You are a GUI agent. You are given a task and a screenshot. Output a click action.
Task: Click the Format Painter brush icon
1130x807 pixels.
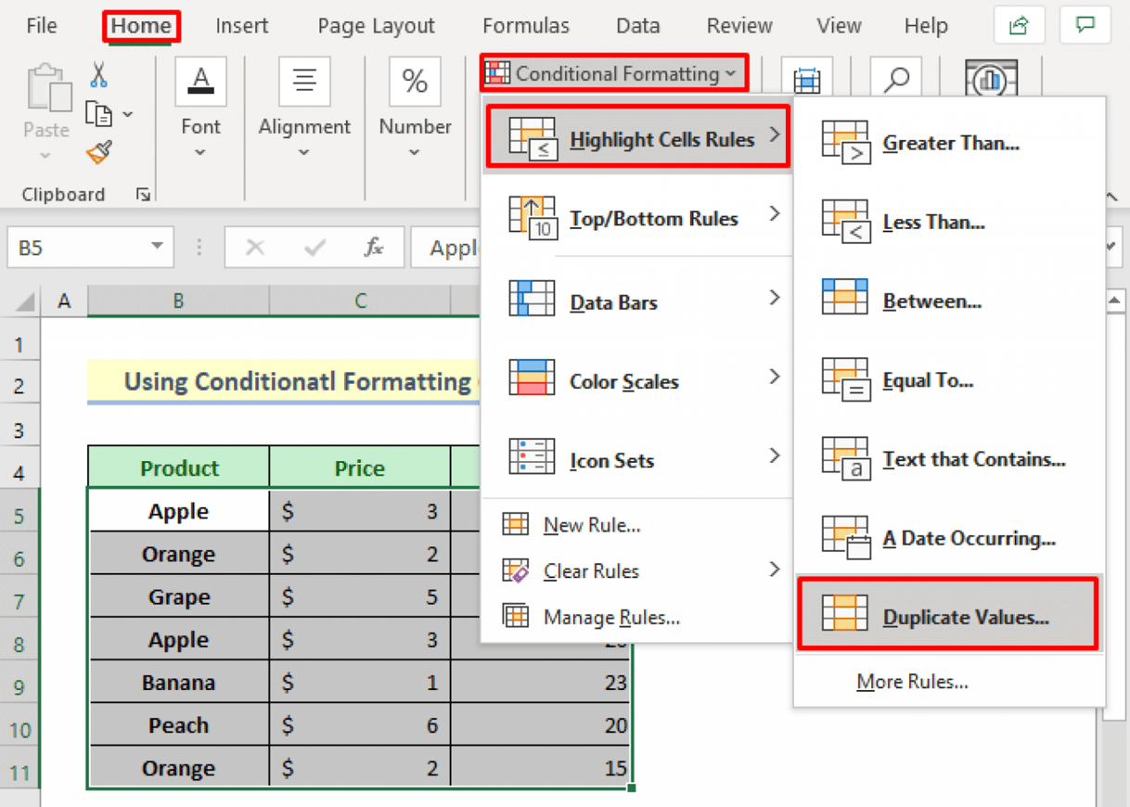(x=99, y=151)
